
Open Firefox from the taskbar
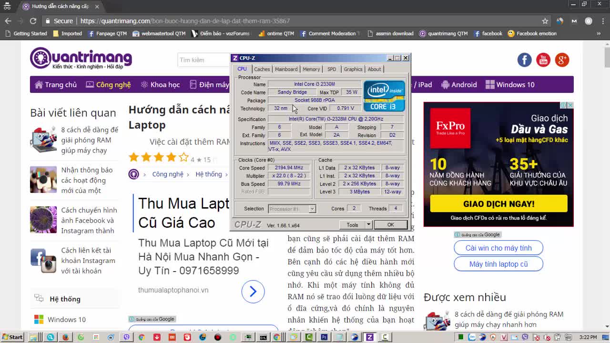(65, 337)
